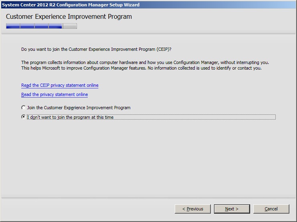Click the third filled progress bar segment
The image size is (297, 222).
(x=41, y=26)
